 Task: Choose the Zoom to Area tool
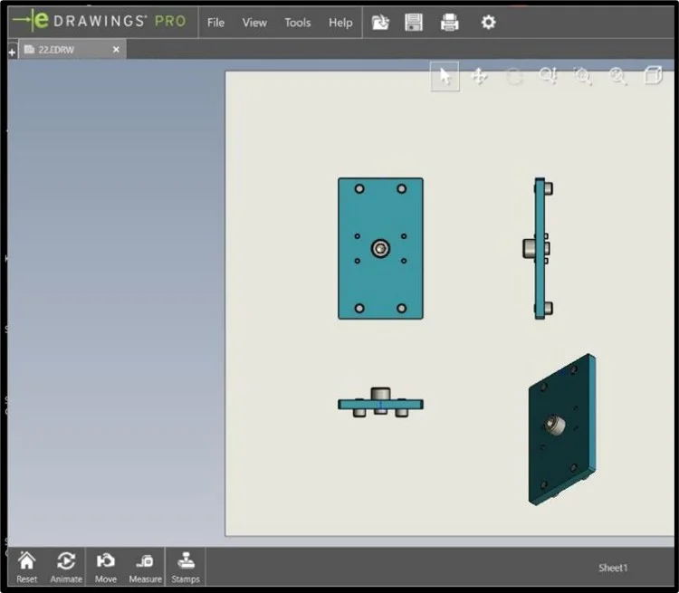pyautogui.click(x=583, y=76)
